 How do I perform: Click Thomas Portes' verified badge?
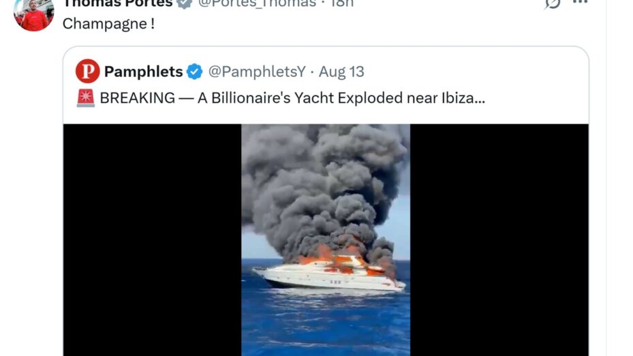point(185,3)
